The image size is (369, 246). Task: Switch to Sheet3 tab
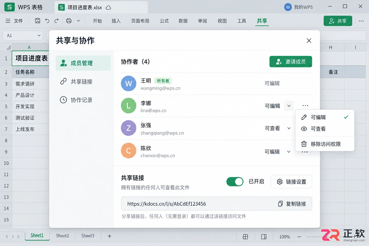coord(88,236)
